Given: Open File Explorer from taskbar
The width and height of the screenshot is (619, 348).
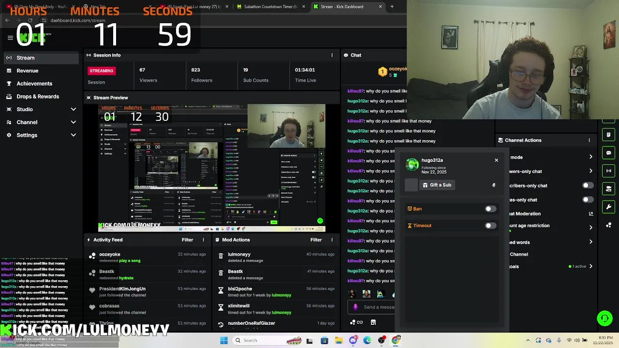Looking at the screenshot, I should (x=339, y=340).
